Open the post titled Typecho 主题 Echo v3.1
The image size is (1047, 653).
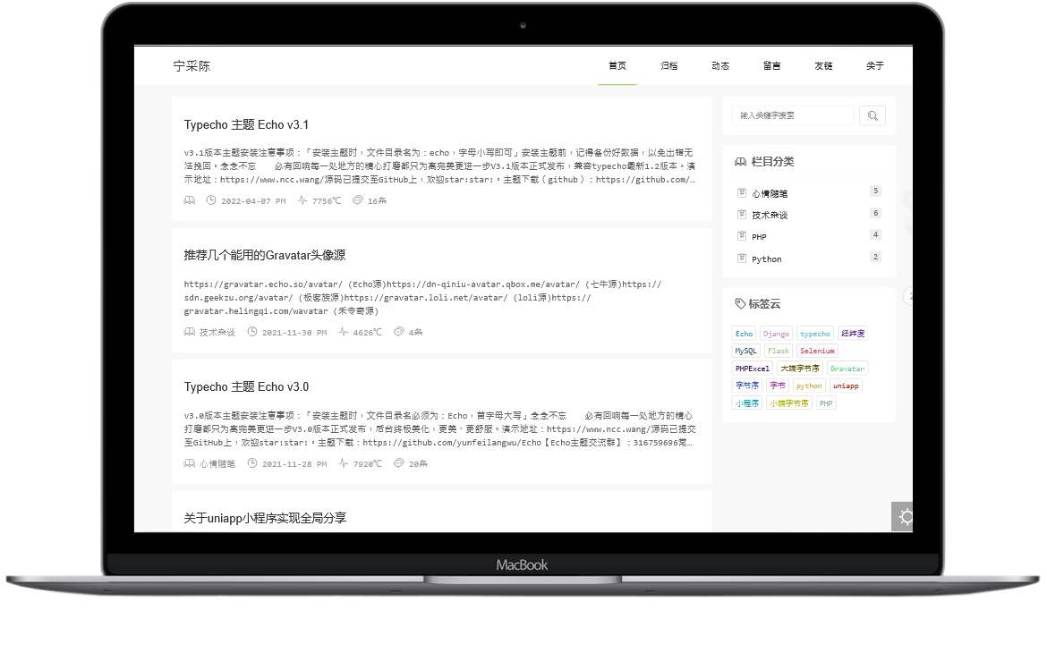coord(246,124)
